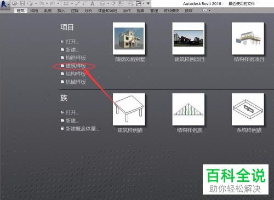
Task: Expand the Redo history dropdown arrow
Action: [x=59, y=3]
